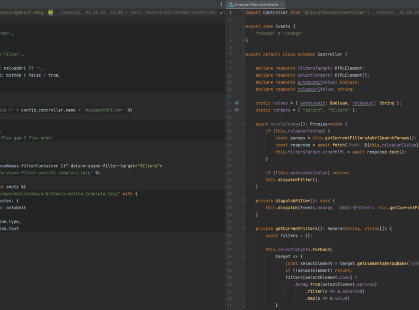Close the m-async-filter.controller.ts tab
The width and height of the screenshot is (419, 310).
tap(282, 4)
